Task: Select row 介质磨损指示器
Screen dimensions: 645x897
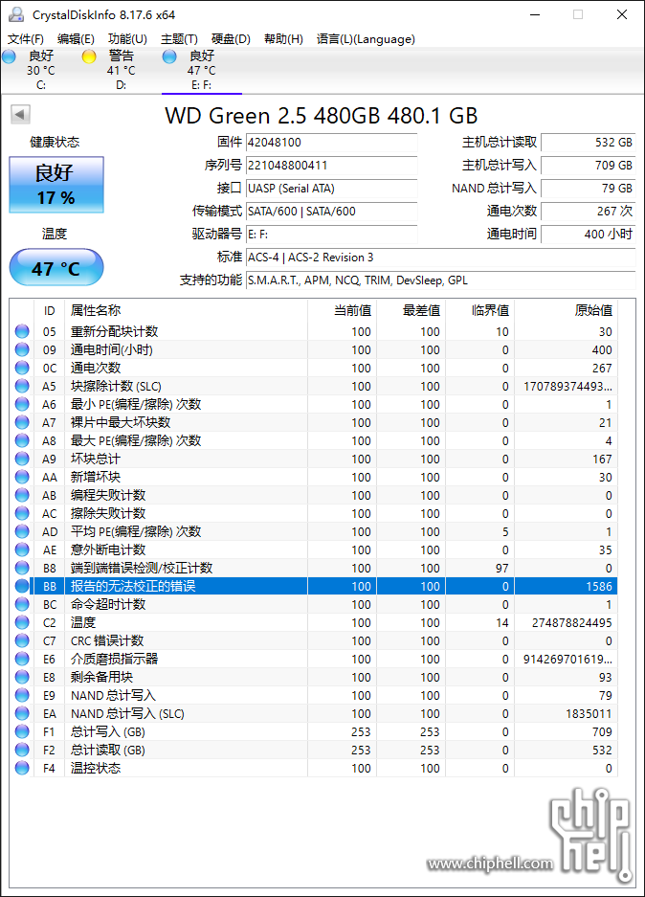Action: [x=313, y=659]
